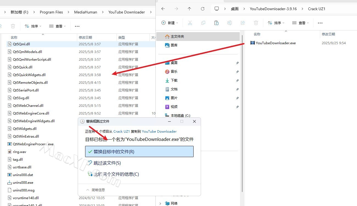Click the back arrow in right window
Image resolution: width=357 pixels, height=206 pixels.
(x=163, y=9)
